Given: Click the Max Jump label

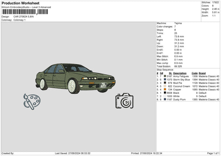Looking at the screenshot, I should point(162,63).
